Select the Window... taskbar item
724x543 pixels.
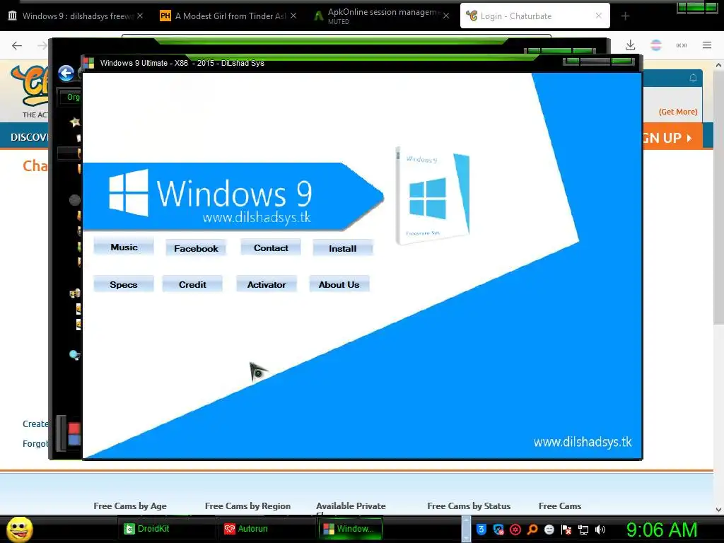click(x=349, y=529)
